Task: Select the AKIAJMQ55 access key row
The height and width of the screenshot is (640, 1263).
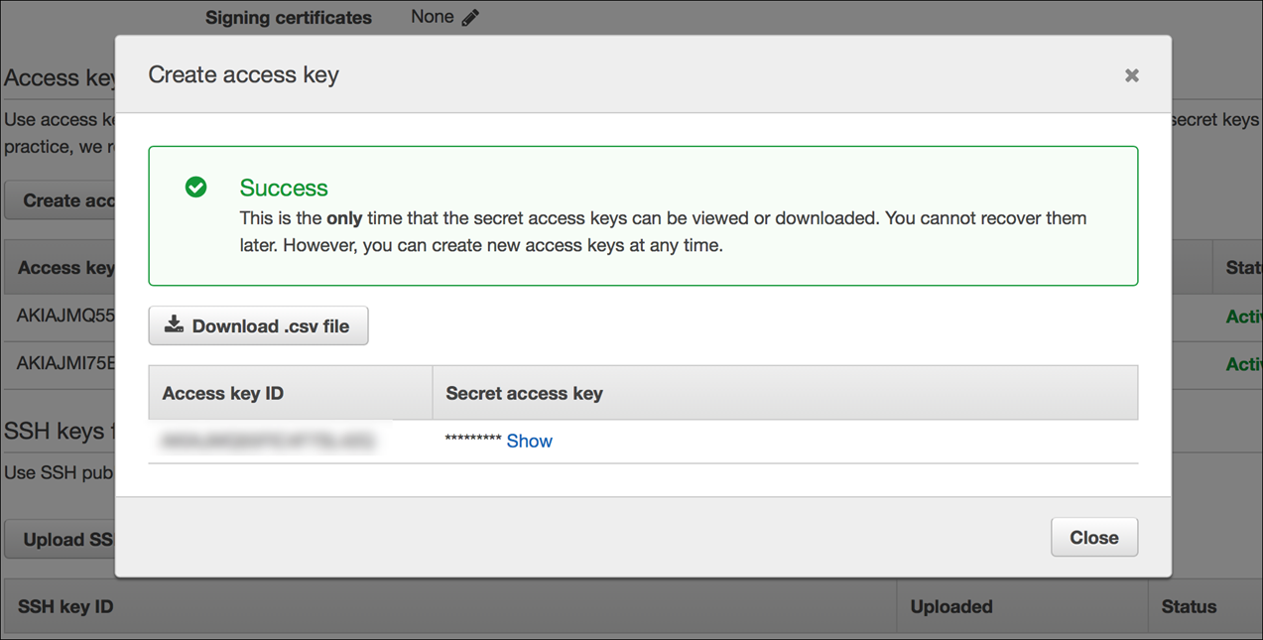Action: [x=65, y=317]
